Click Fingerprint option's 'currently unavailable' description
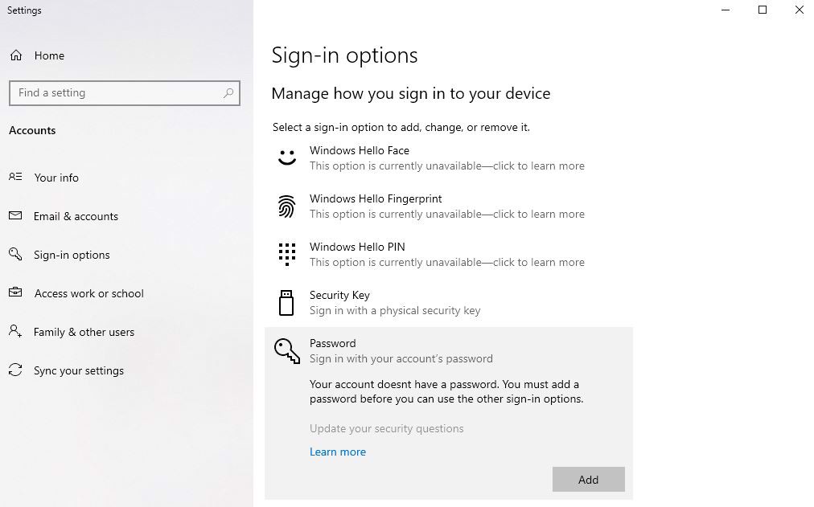814x507 pixels. pos(447,214)
